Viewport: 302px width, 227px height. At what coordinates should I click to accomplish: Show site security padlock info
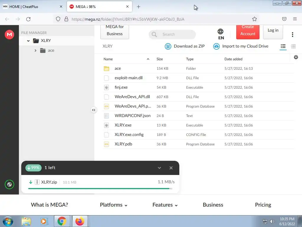click(66, 19)
